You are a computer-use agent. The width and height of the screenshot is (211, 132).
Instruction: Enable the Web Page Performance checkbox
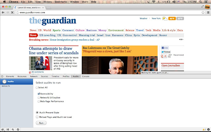39,101
